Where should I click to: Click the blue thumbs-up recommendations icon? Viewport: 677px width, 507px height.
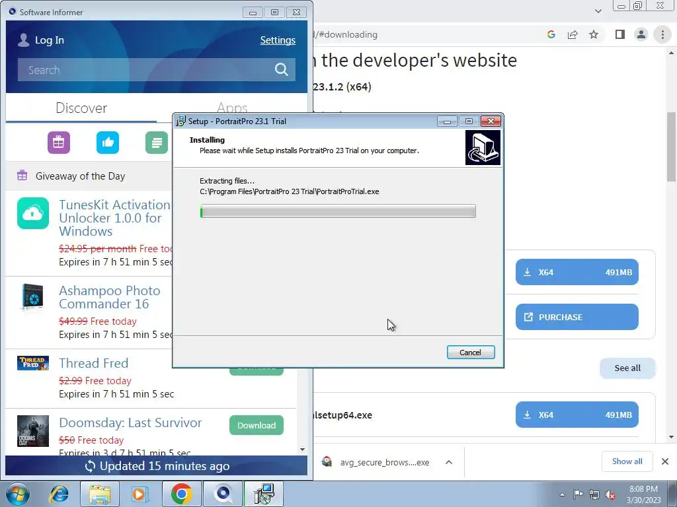[108, 143]
